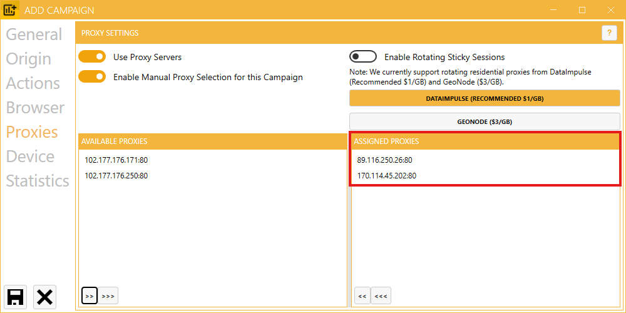Viewport: 626px width, 313px height.
Task: Select assigned proxy 89.116.250.26:80
Action: (385, 160)
